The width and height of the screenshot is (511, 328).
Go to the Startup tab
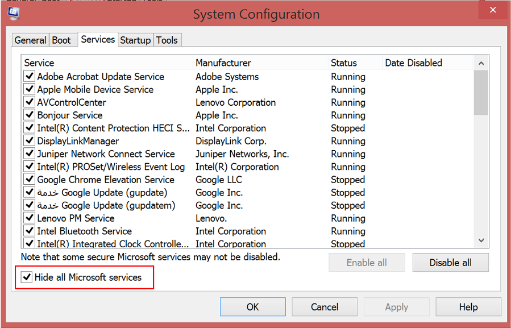point(135,40)
